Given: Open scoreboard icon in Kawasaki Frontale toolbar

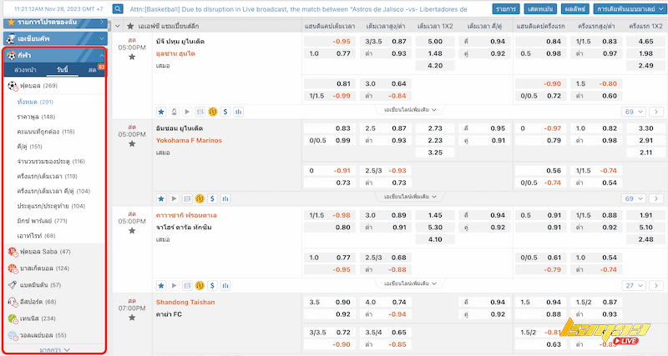Looking at the screenshot, I should click(x=186, y=285).
